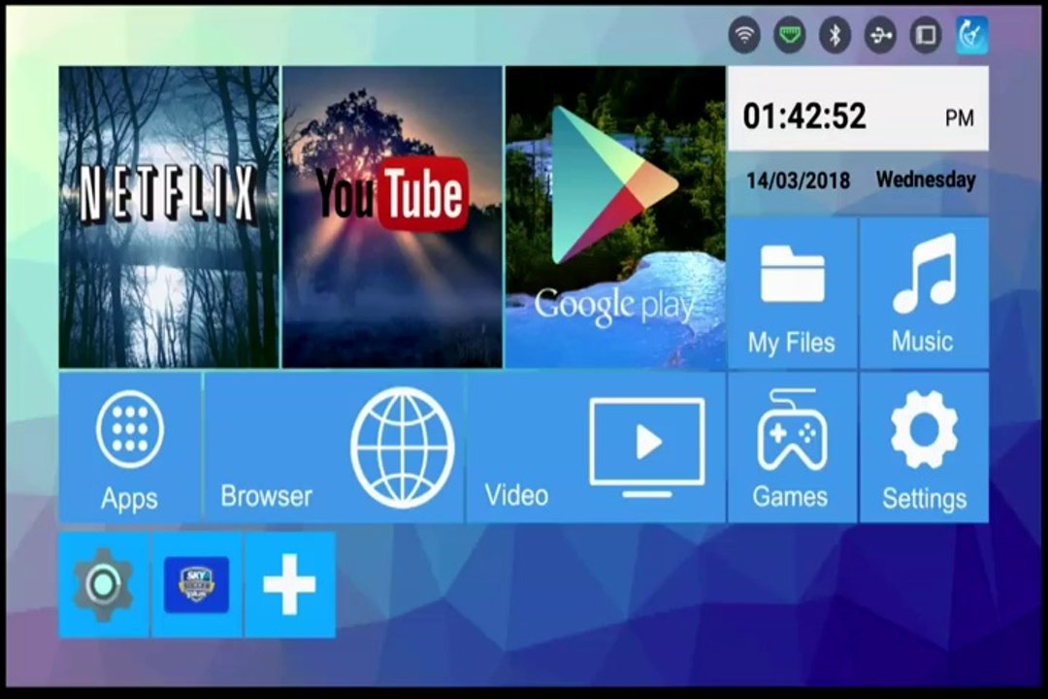Add a shortcut with the plus tile

point(289,584)
